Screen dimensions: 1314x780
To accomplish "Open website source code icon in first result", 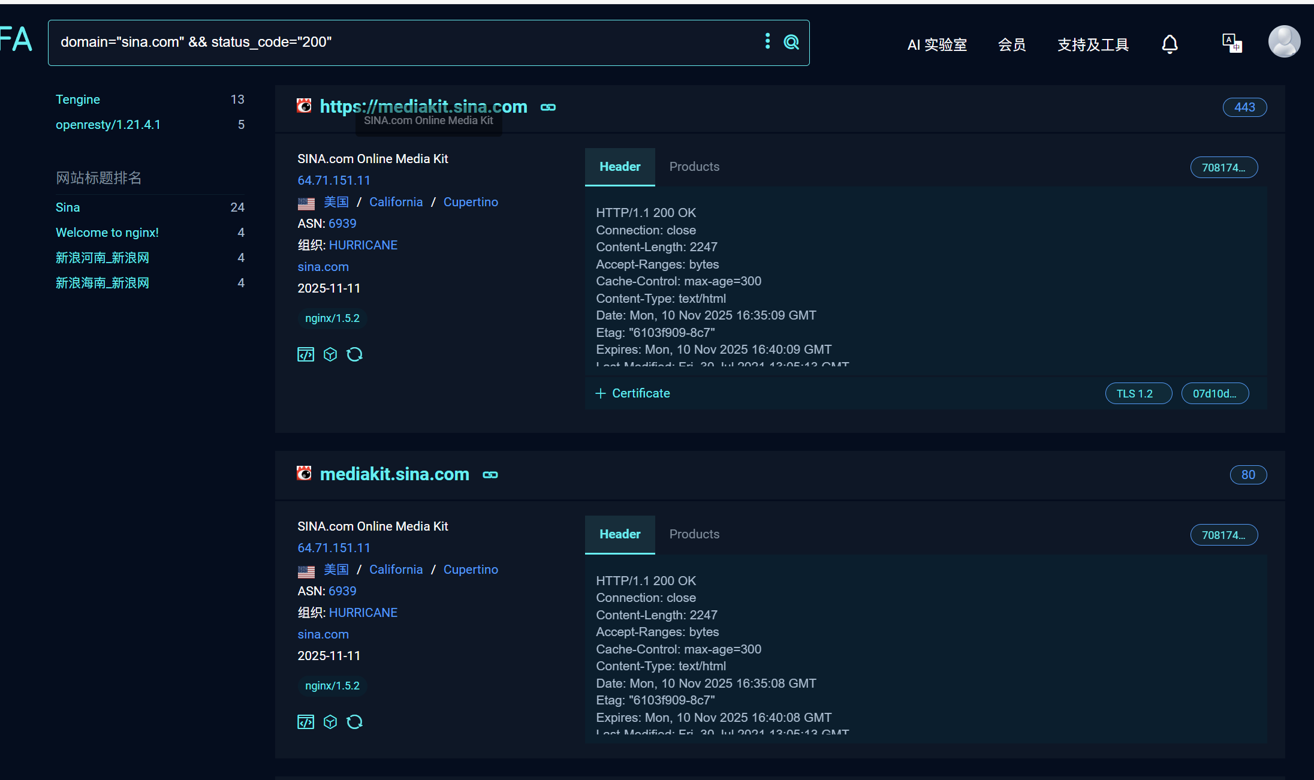I will 306,354.
